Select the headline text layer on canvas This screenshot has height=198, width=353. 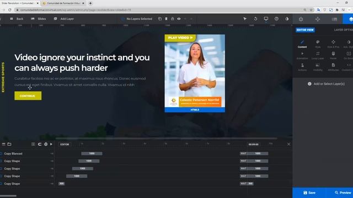pyautogui.click(x=82, y=63)
